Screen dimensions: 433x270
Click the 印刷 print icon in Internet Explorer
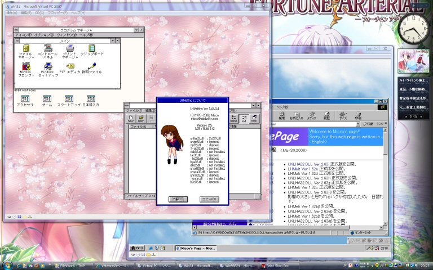(358, 116)
